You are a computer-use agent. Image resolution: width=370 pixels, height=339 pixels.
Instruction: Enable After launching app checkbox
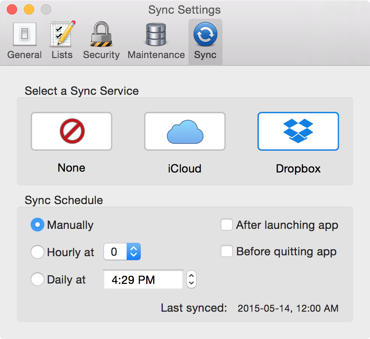pos(227,225)
